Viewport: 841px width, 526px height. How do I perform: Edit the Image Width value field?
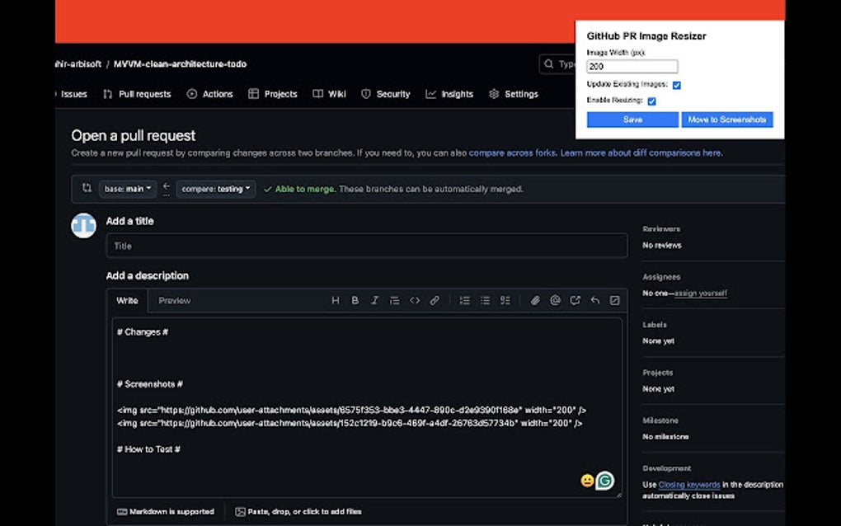[632, 65]
